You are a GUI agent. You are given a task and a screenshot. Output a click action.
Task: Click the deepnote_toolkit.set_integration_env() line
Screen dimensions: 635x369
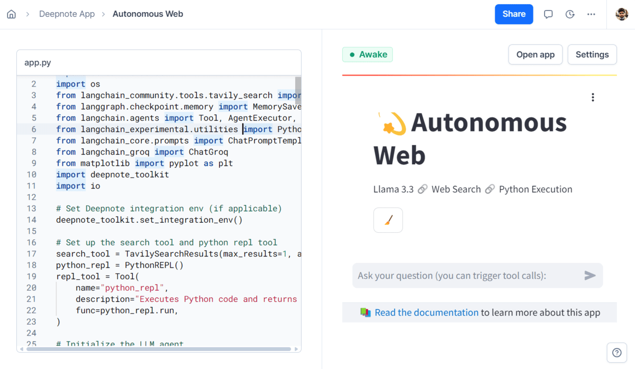[x=149, y=220]
